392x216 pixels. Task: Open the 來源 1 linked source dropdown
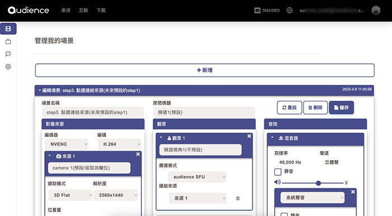tap(198, 198)
